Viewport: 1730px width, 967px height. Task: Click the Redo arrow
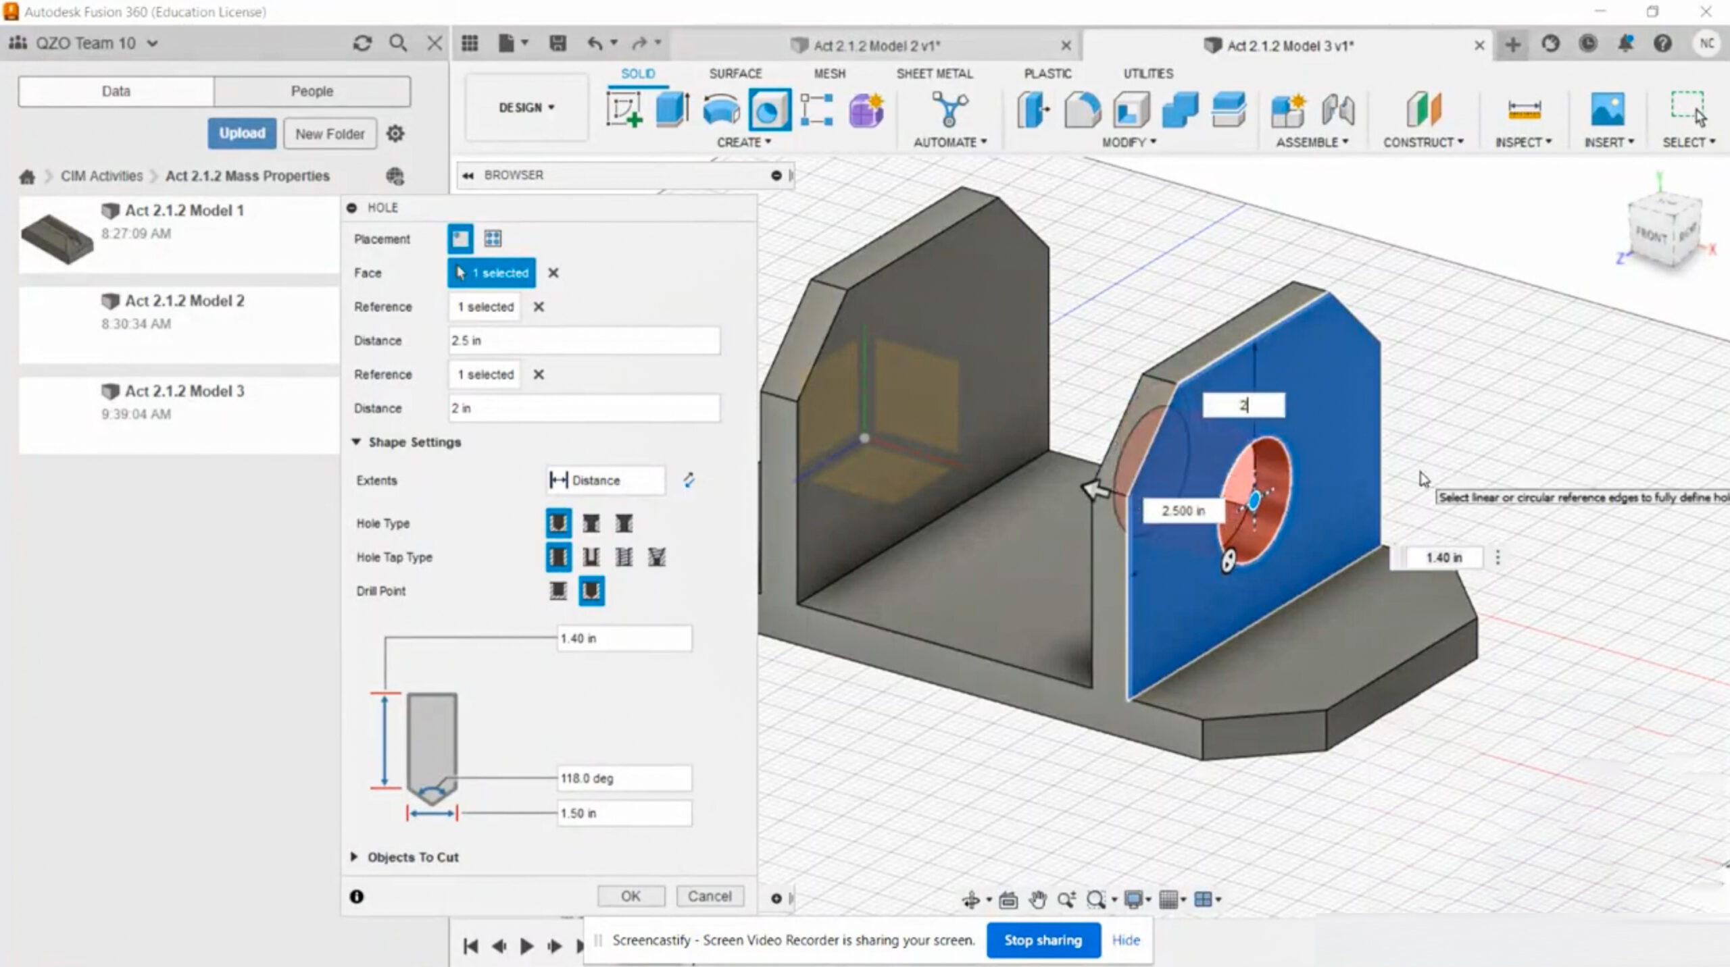(639, 44)
